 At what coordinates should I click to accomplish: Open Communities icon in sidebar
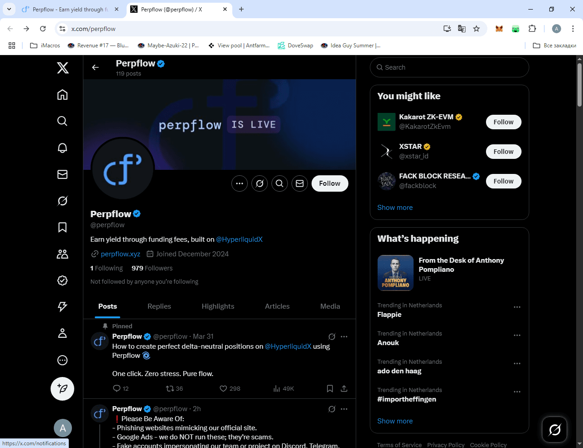(x=62, y=254)
